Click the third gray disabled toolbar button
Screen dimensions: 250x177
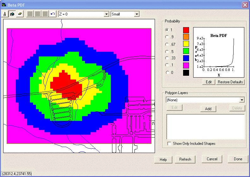[45, 14]
